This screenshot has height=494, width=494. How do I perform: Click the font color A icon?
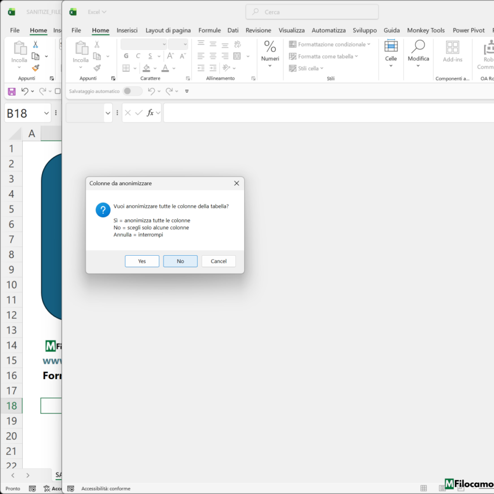[165, 68]
